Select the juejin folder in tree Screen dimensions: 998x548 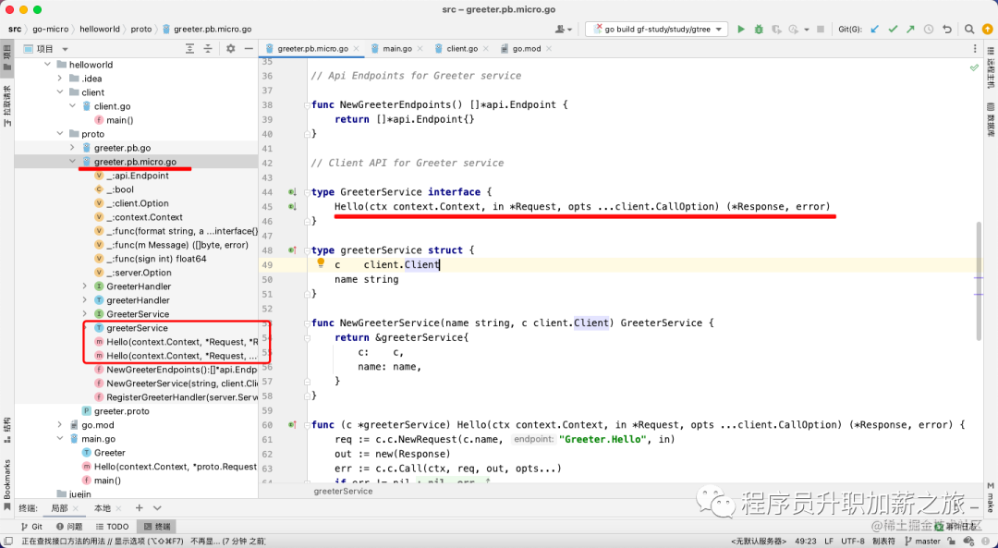(79, 494)
